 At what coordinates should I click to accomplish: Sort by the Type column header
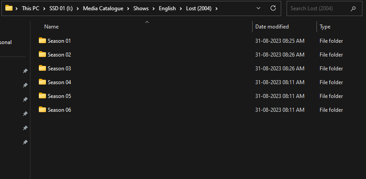(325, 27)
